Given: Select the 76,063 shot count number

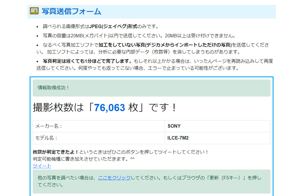Looking at the screenshot, I should pyautogui.click(x=109, y=107).
